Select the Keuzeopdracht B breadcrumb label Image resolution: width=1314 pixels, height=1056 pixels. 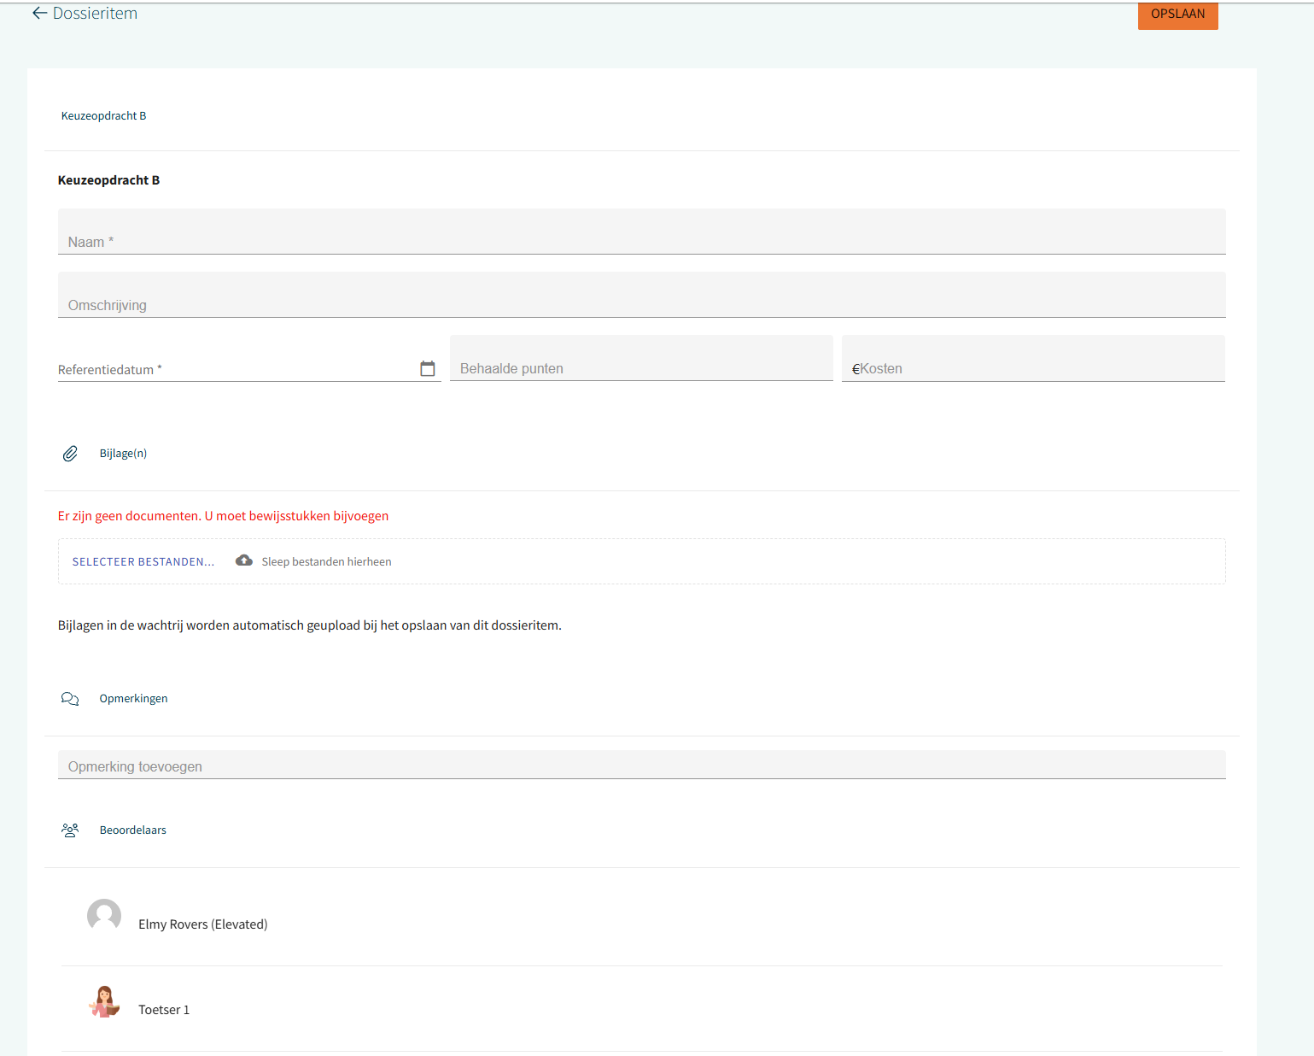tap(103, 116)
